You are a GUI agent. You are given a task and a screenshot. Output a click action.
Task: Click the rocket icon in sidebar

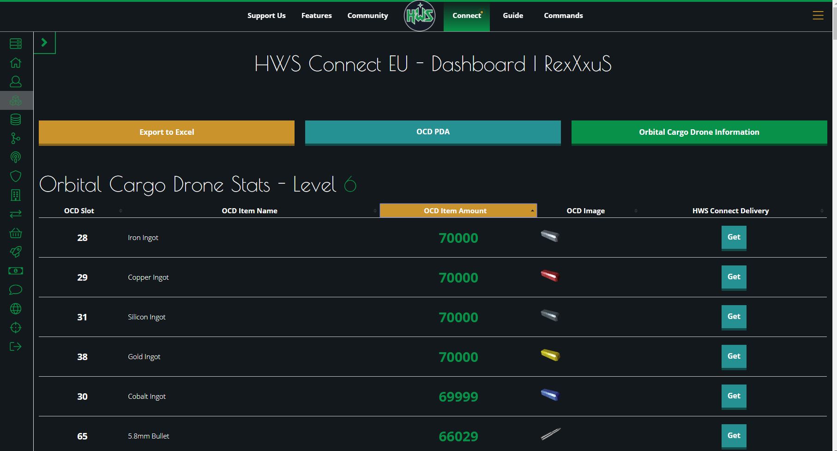[x=16, y=252]
